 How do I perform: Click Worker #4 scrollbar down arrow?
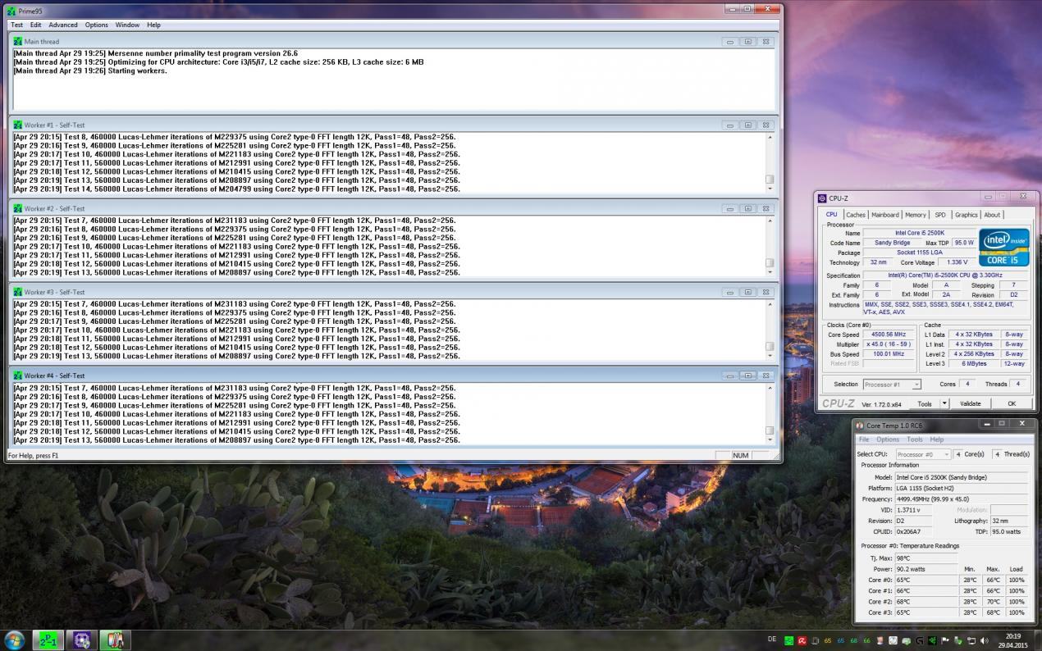(x=770, y=439)
